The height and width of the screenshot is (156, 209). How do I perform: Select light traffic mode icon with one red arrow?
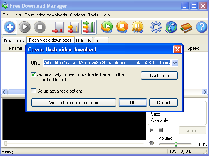[58, 27]
